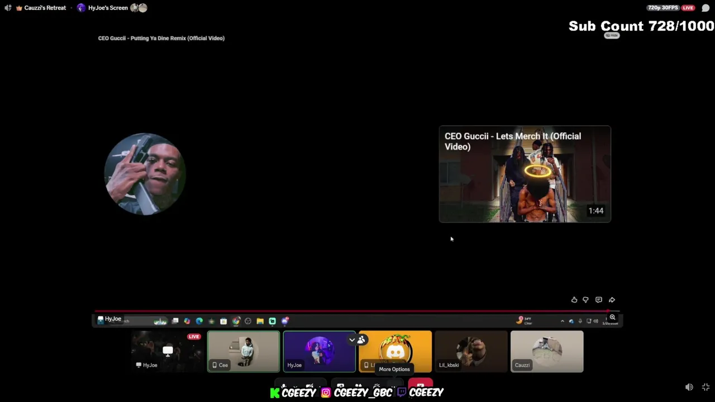The height and width of the screenshot is (402, 715).
Task: Open Microsoft Store icon in shared taskbar
Action: 223,321
